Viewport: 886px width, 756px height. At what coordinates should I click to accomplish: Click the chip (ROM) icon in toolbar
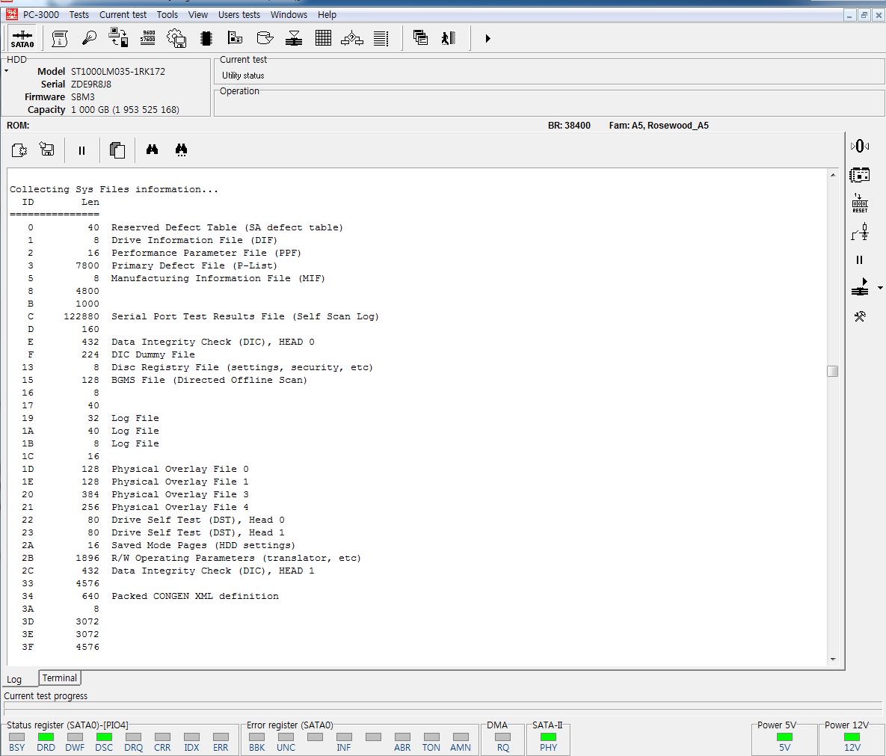[207, 38]
